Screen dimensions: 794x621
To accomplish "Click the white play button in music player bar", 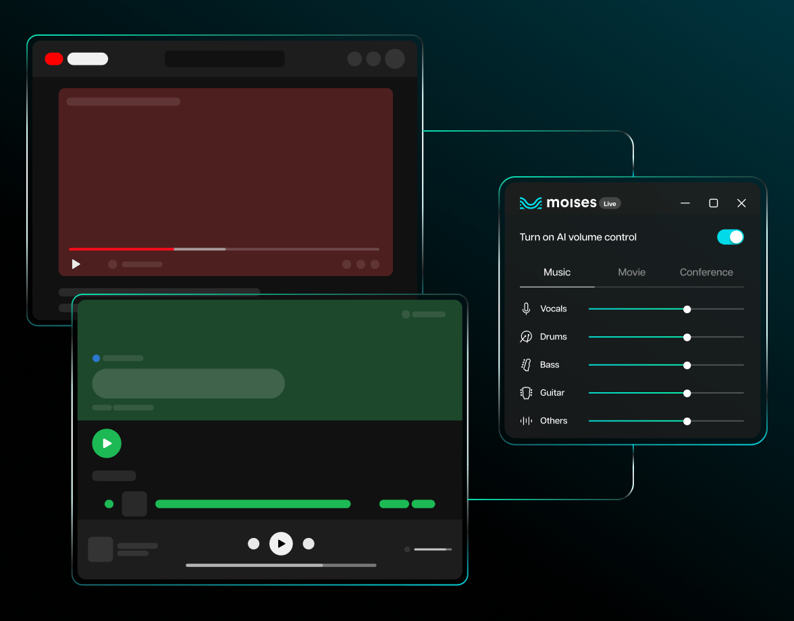I will coord(281,543).
